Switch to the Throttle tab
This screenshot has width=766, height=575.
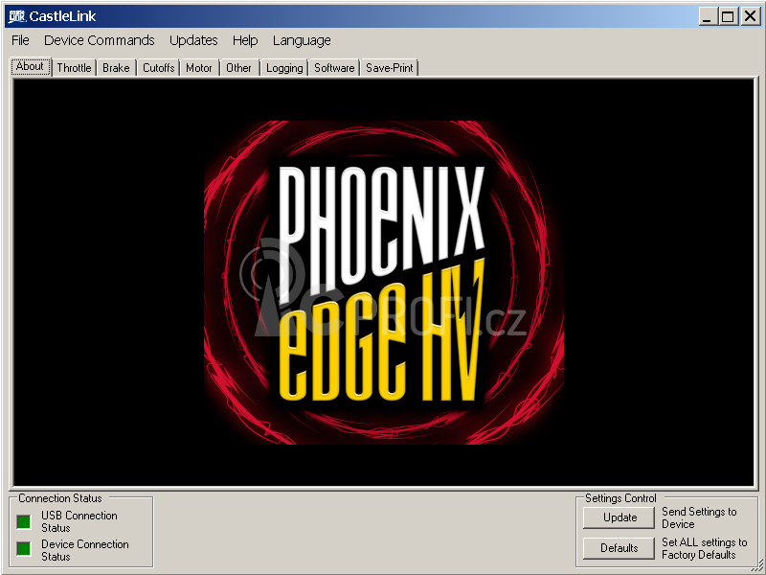[x=74, y=68]
